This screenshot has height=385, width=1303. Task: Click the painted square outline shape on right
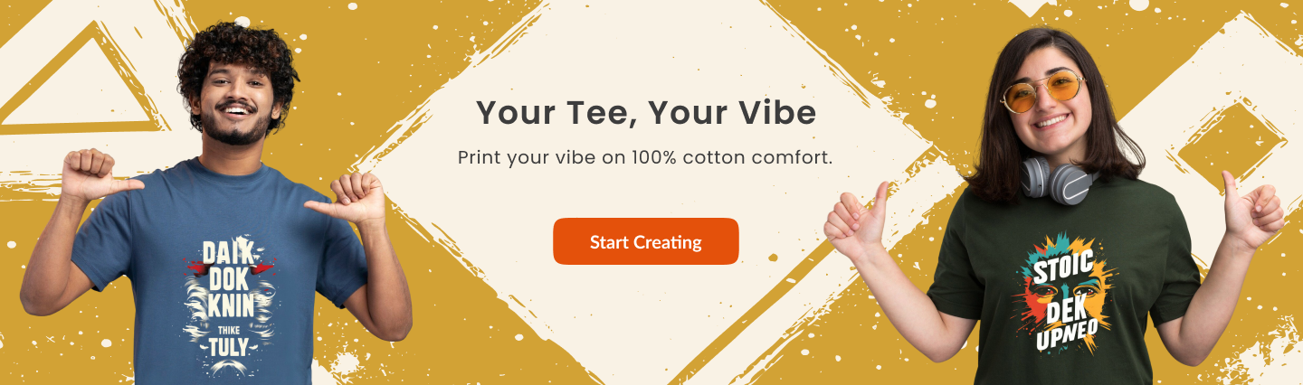(1231, 146)
